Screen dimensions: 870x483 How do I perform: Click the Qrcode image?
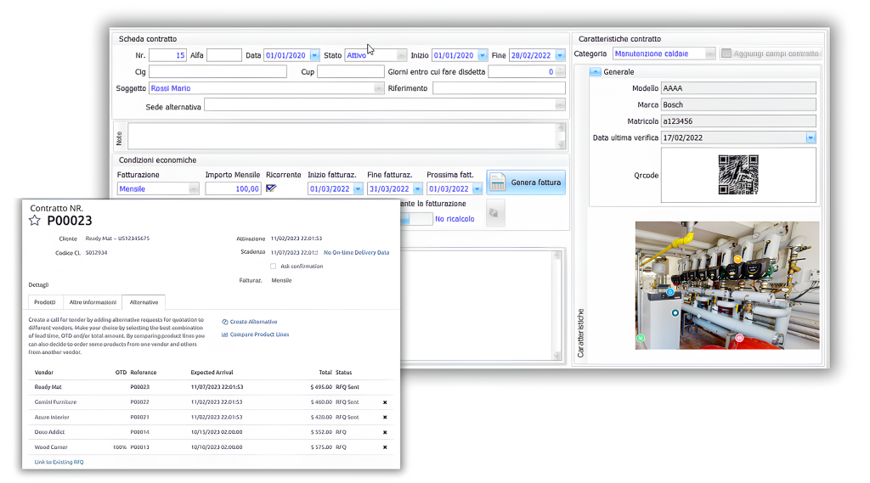[738, 175]
